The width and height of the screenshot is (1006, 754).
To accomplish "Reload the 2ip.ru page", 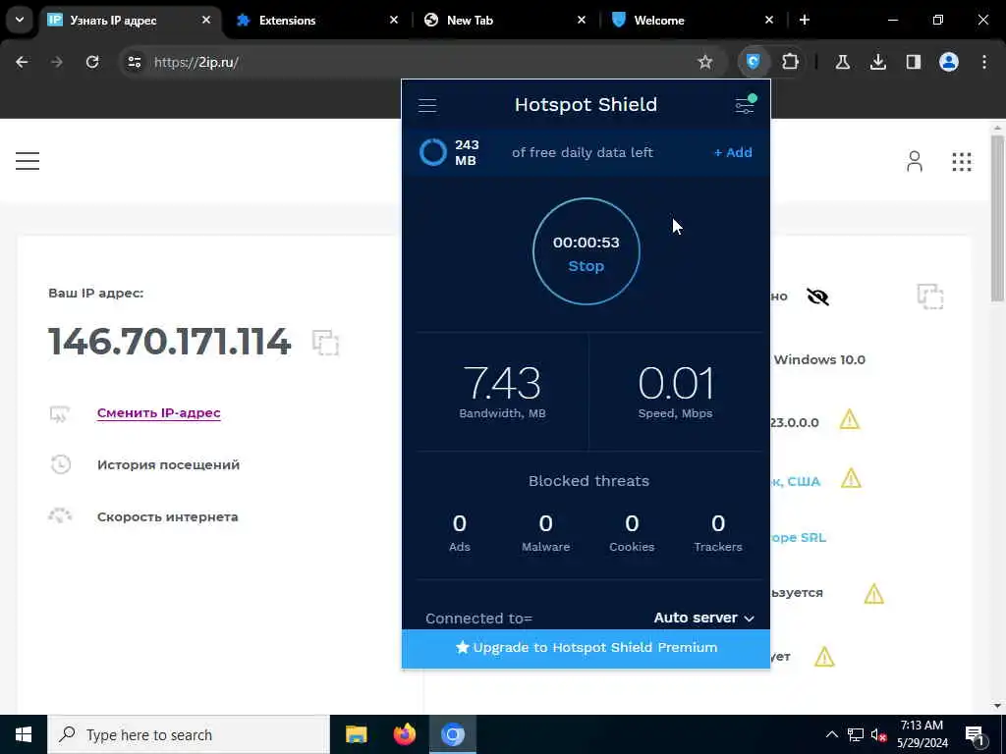I will coord(92,62).
